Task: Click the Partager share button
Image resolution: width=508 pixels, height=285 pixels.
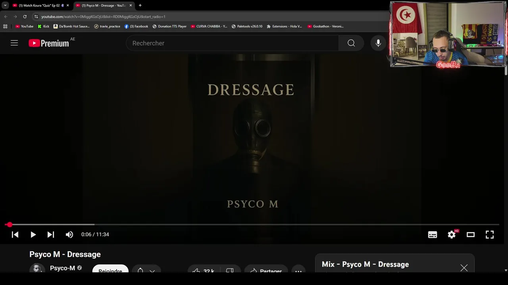Action: click(266, 269)
